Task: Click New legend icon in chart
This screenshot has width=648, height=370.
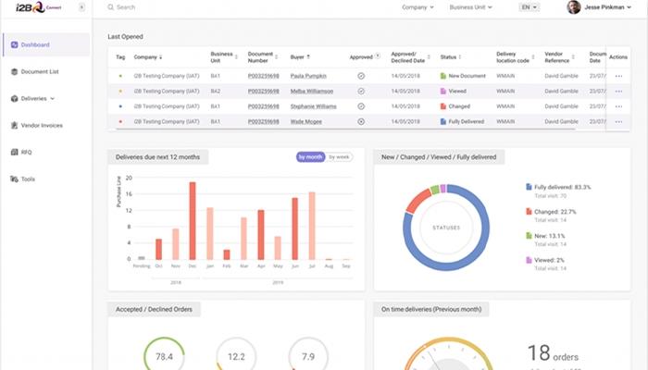Action: pyautogui.click(x=529, y=236)
